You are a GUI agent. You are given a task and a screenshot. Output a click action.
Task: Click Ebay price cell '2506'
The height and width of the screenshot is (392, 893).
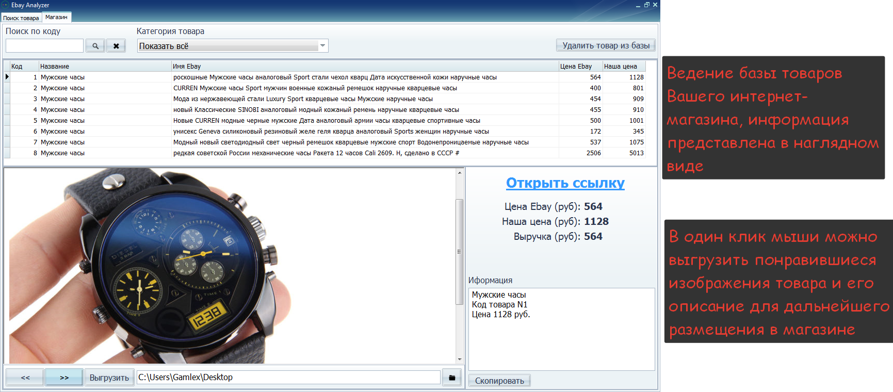pyautogui.click(x=581, y=153)
